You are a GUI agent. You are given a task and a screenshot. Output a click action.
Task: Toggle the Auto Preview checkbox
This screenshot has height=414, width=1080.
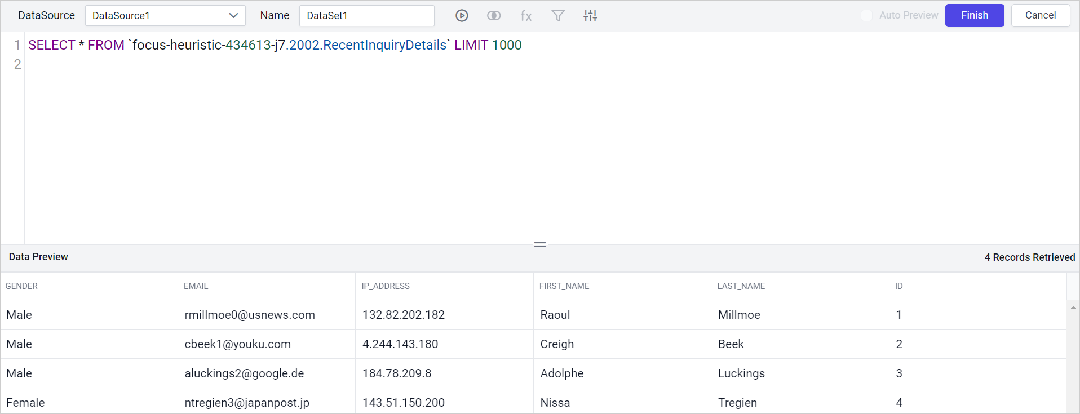867,16
